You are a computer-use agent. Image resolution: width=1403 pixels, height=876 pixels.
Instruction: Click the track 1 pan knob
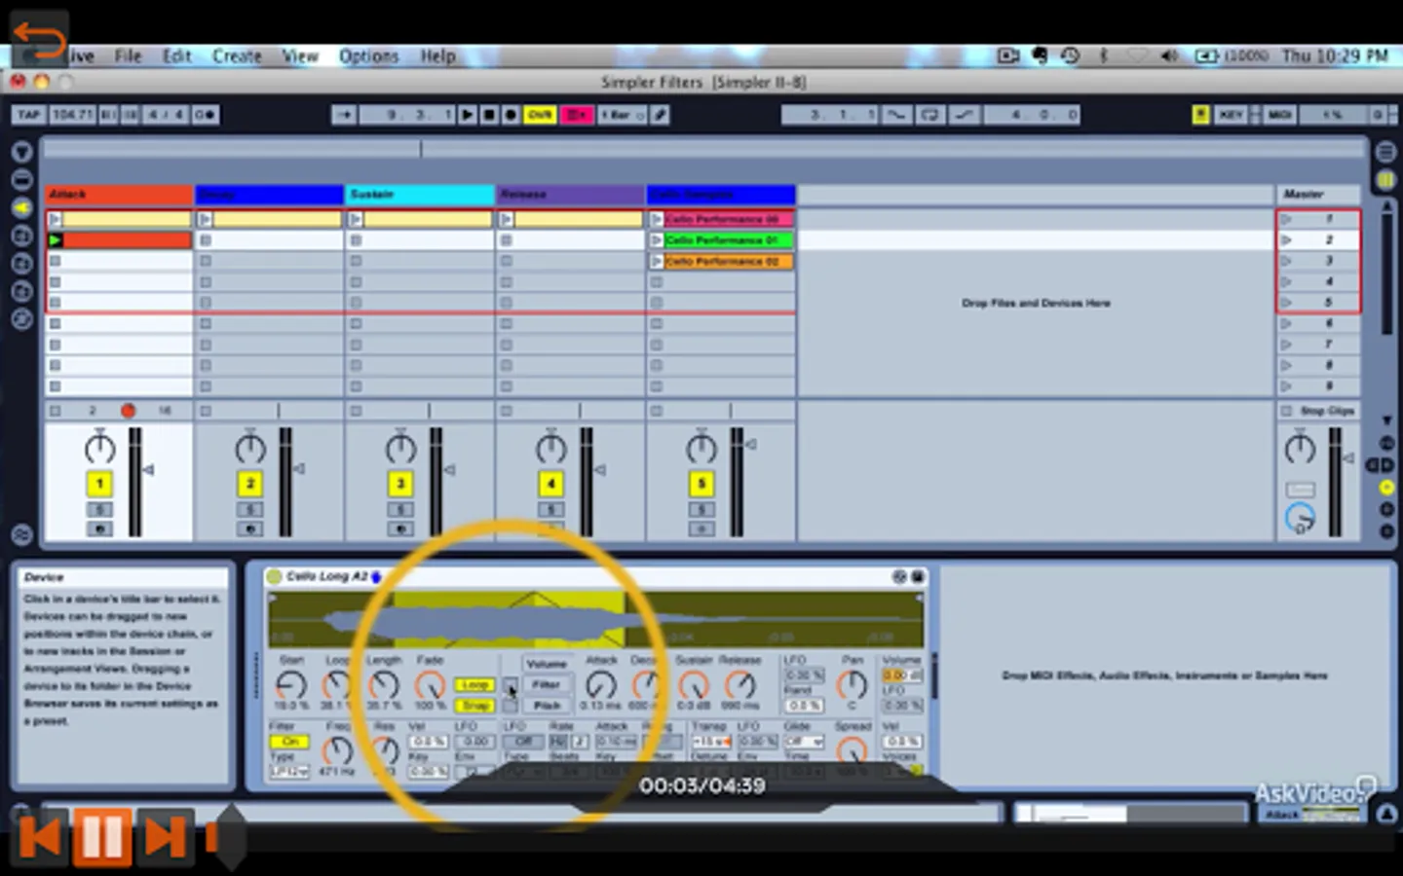[x=99, y=449]
